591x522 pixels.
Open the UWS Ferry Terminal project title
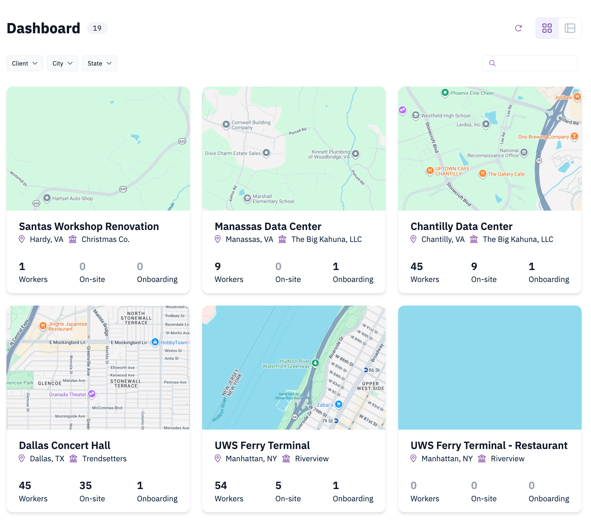pos(262,445)
